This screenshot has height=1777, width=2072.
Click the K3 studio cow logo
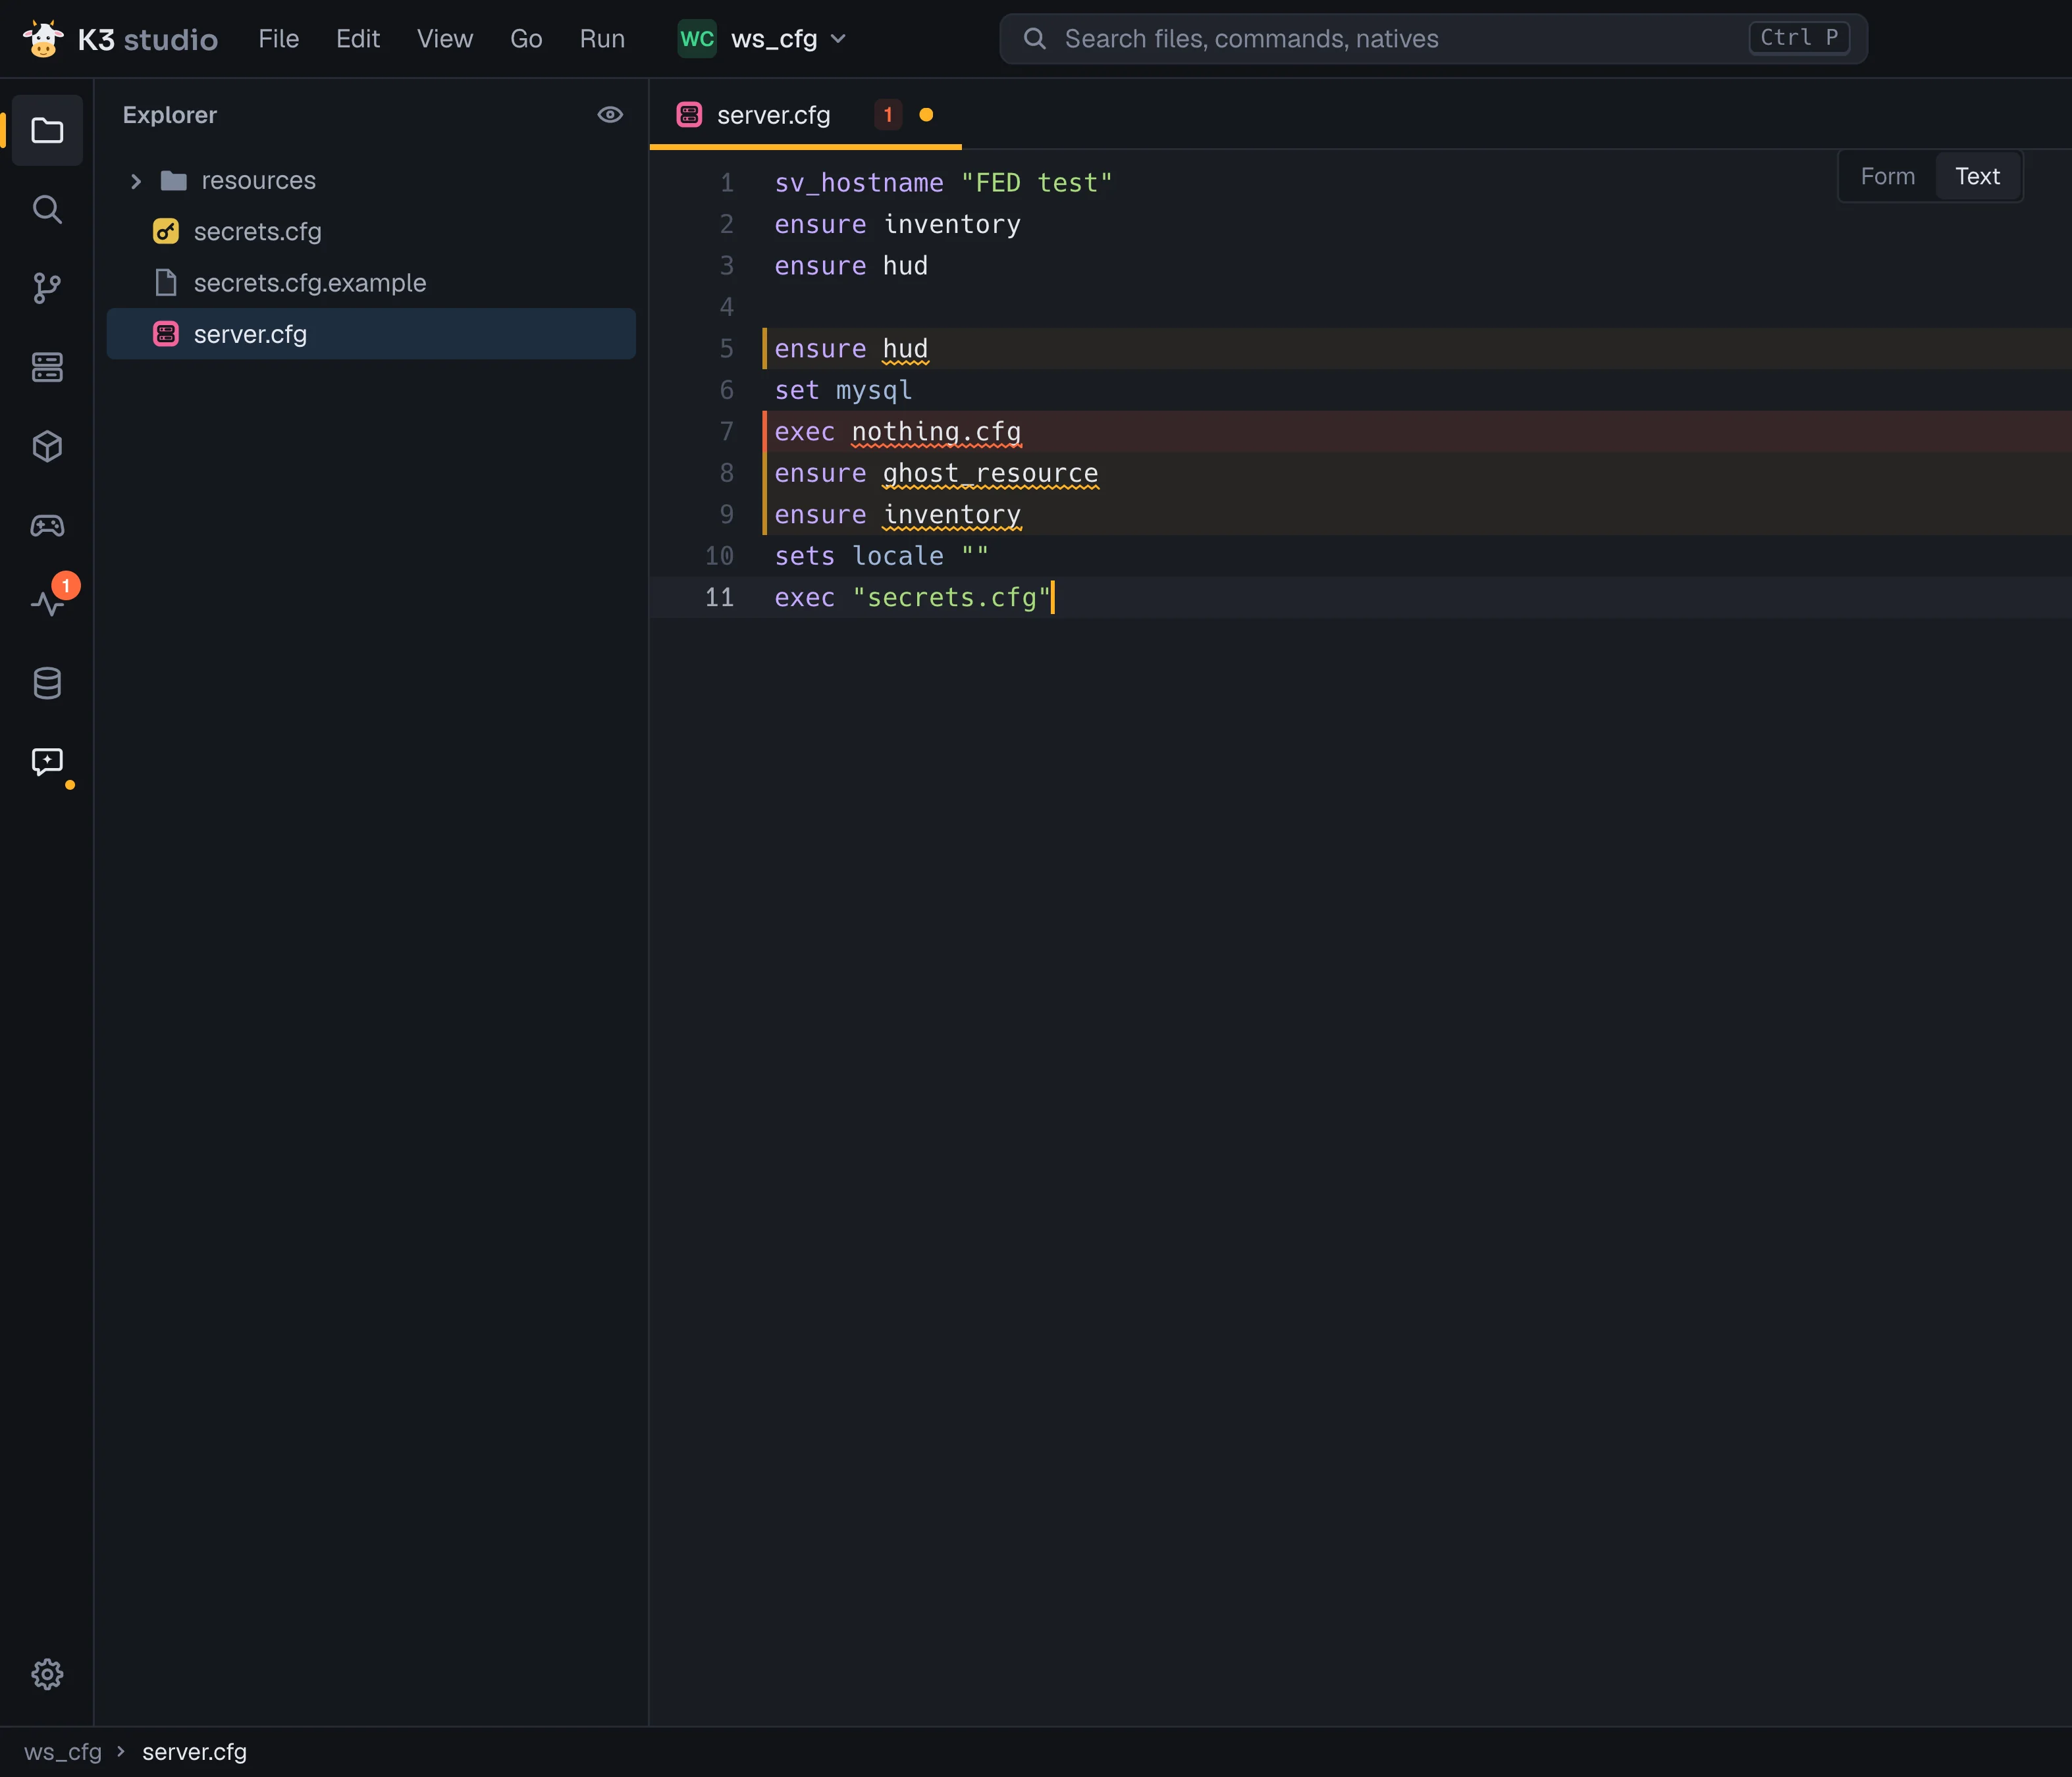(x=43, y=39)
